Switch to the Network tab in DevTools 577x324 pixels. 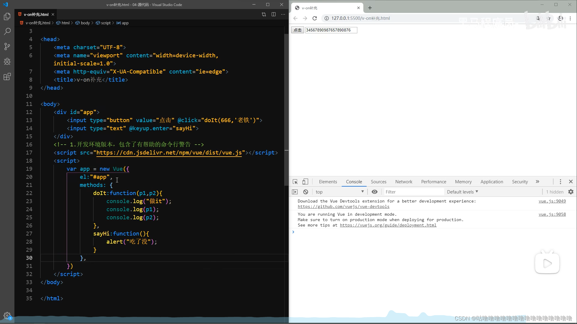404,181
